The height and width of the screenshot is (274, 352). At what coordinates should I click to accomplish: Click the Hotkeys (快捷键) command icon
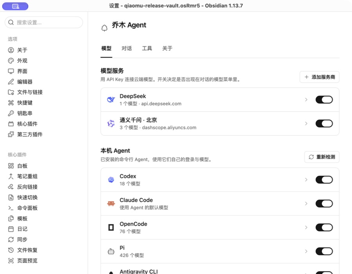[x=11, y=103]
